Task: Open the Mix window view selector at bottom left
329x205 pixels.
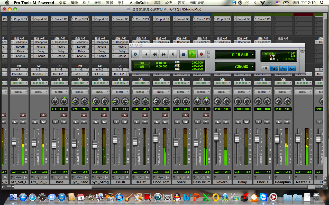Action: point(10,187)
